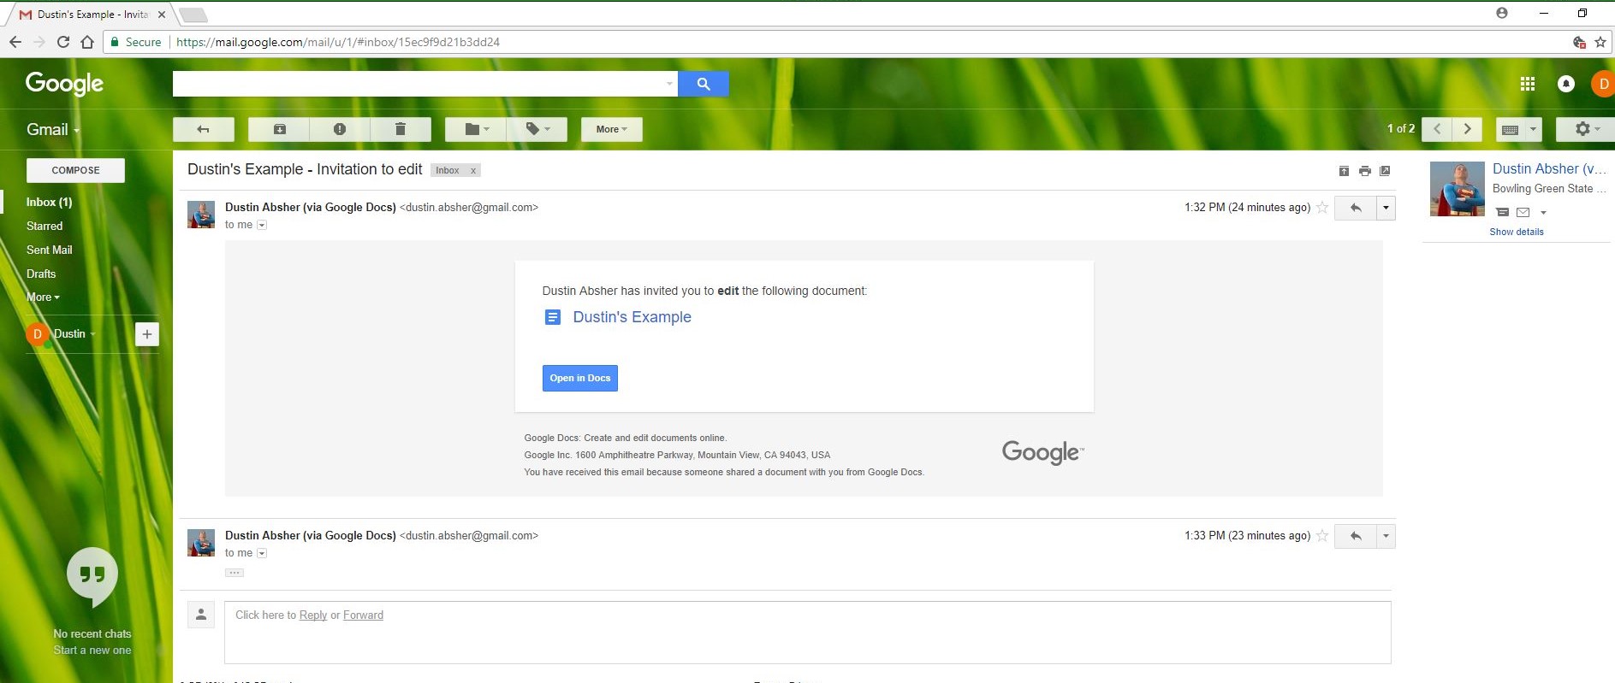
Task: Click the blue search button
Action: 704,84
